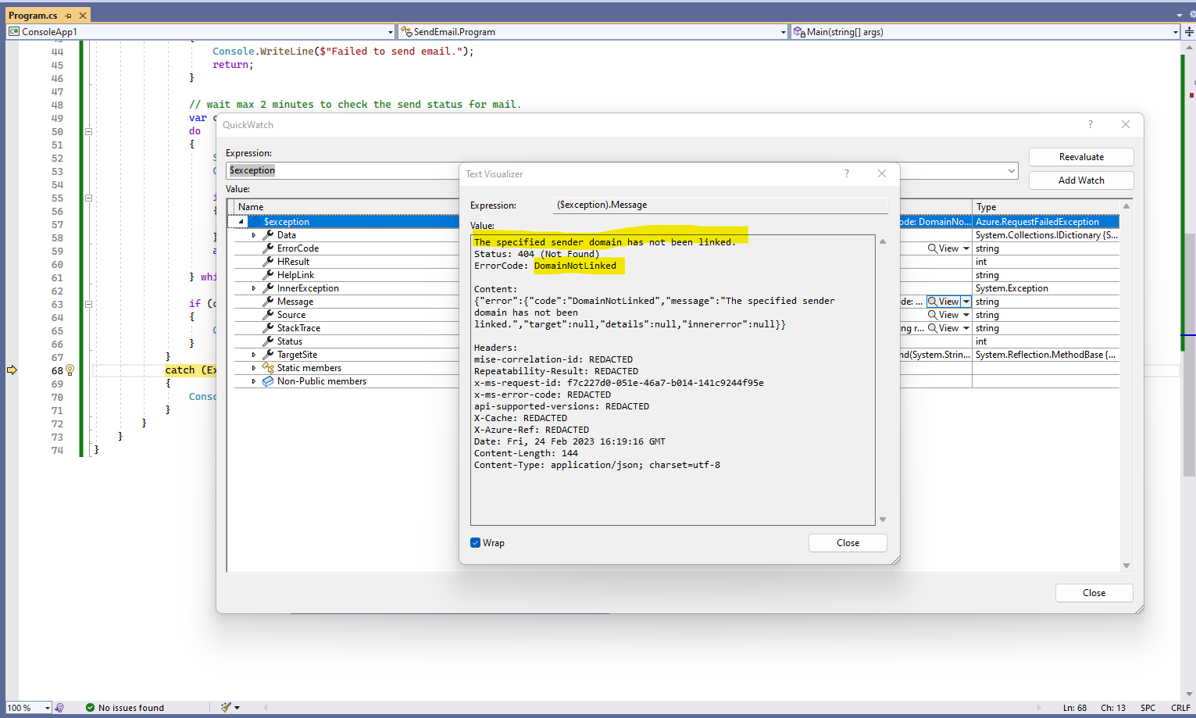This screenshot has width=1196, height=718.
Task: Open ErrorCode row View dropdown arrow
Action: tap(966, 248)
